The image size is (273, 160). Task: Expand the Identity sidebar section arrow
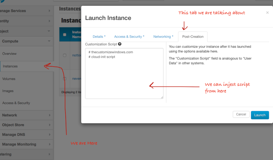coord(49,21)
